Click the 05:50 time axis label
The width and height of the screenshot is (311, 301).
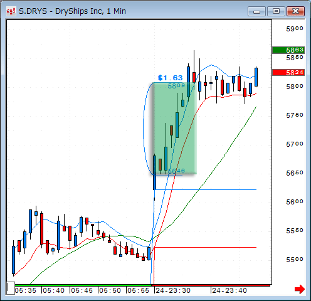[x=110, y=290]
